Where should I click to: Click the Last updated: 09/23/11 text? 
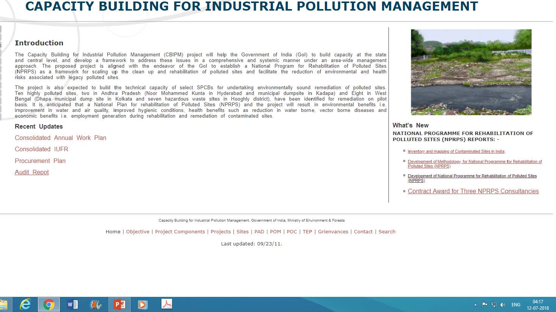click(252, 244)
